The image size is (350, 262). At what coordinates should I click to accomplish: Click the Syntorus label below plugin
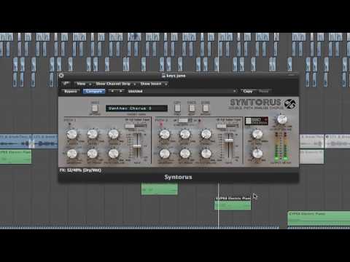click(178, 177)
